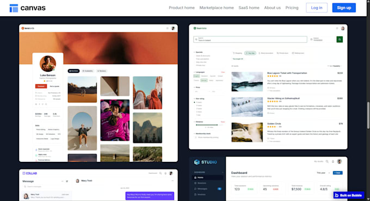
Task: Click the search icon in the Collab header
Action: pyautogui.click(x=161, y=173)
